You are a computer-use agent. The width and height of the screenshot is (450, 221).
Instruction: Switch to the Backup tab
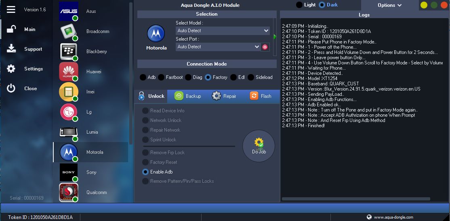click(188, 96)
